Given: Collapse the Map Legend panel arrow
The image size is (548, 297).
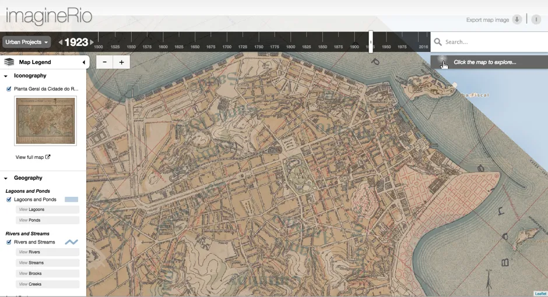Looking at the screenshot, I should pos(83,62).
